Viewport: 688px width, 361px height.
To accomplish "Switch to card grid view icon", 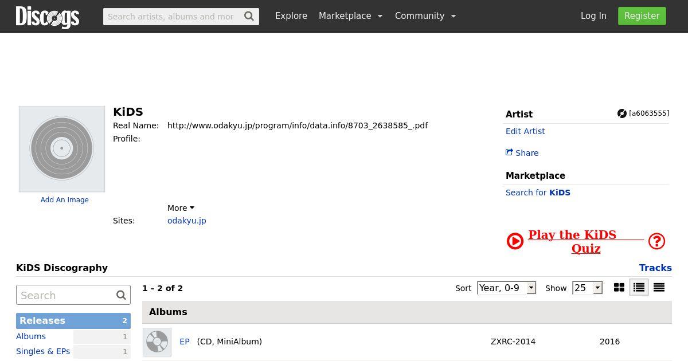I will [x=619, y=288].
